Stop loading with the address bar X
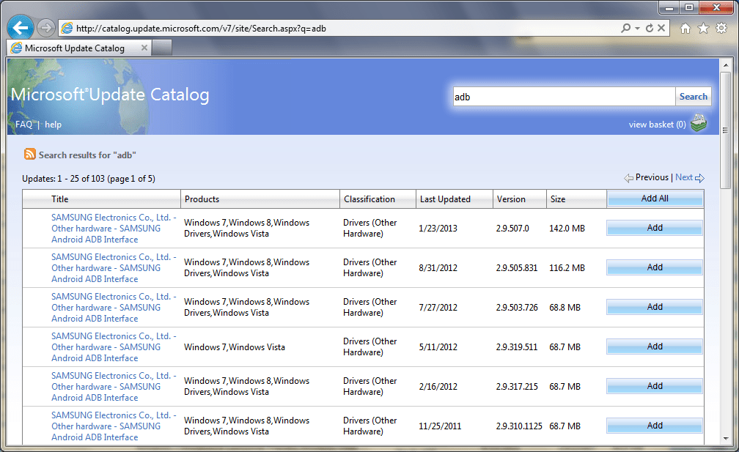The width and height of the screenshot is (739, 452). 661,29
